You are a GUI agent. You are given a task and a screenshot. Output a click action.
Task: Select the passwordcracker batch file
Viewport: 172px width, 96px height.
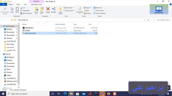pos(60,33)
